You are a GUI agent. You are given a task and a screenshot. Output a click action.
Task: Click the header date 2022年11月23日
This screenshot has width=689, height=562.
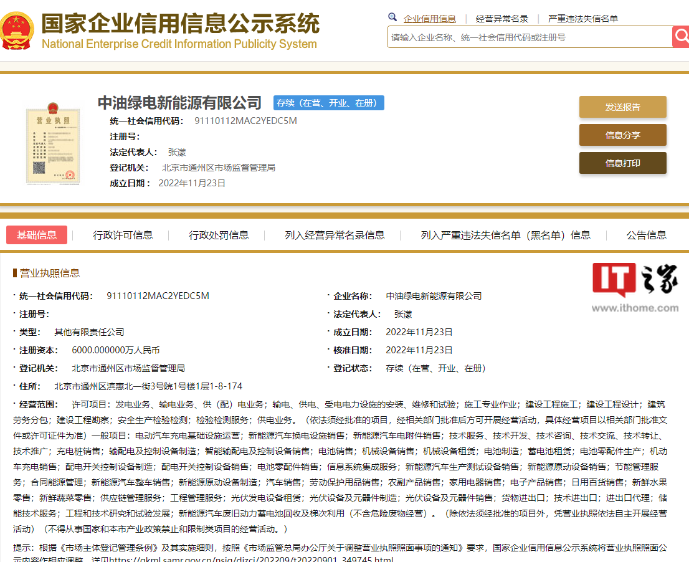click(192, 183)
